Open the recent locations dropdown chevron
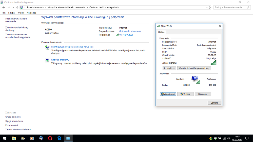 coord(13,8)
